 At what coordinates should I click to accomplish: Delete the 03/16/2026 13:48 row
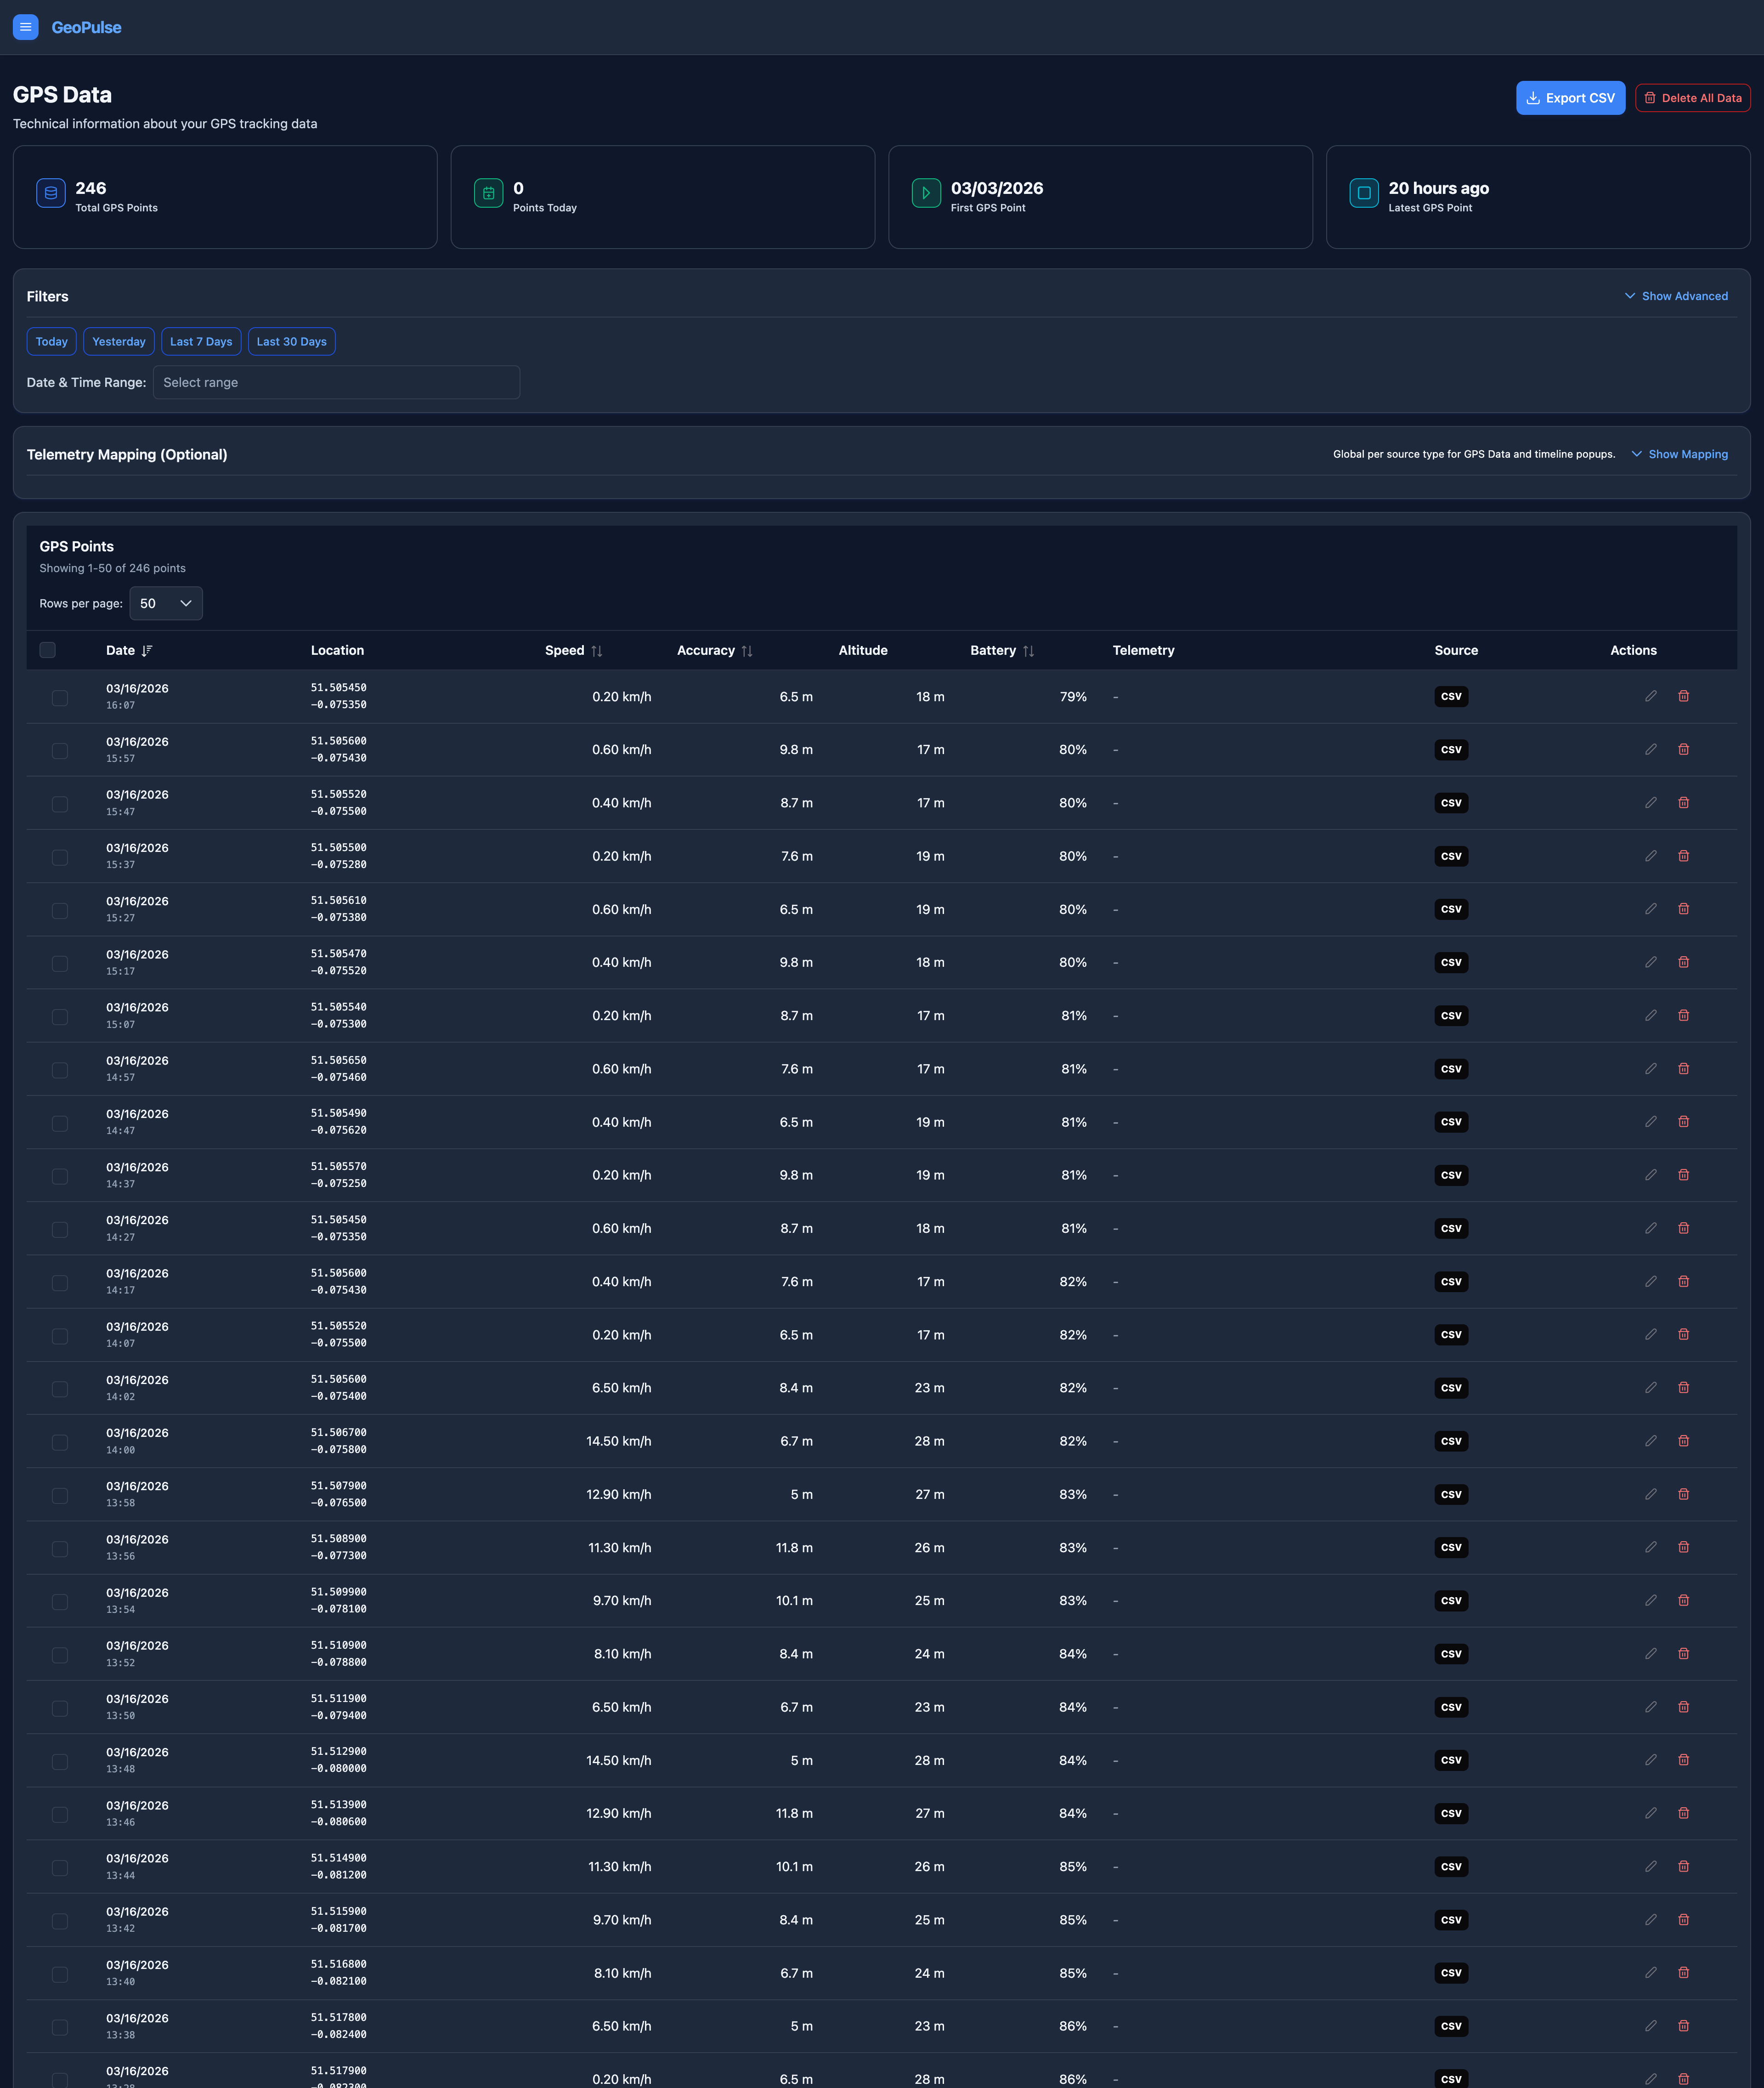(1684, 1760)
